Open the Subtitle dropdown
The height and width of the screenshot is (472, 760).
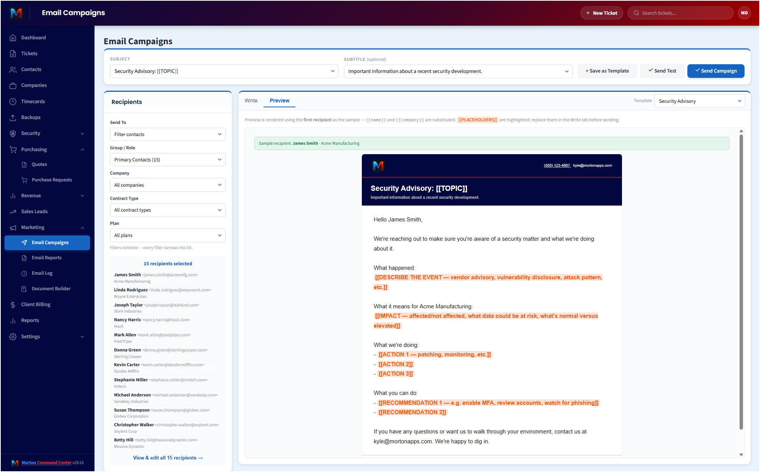(458, 71)
